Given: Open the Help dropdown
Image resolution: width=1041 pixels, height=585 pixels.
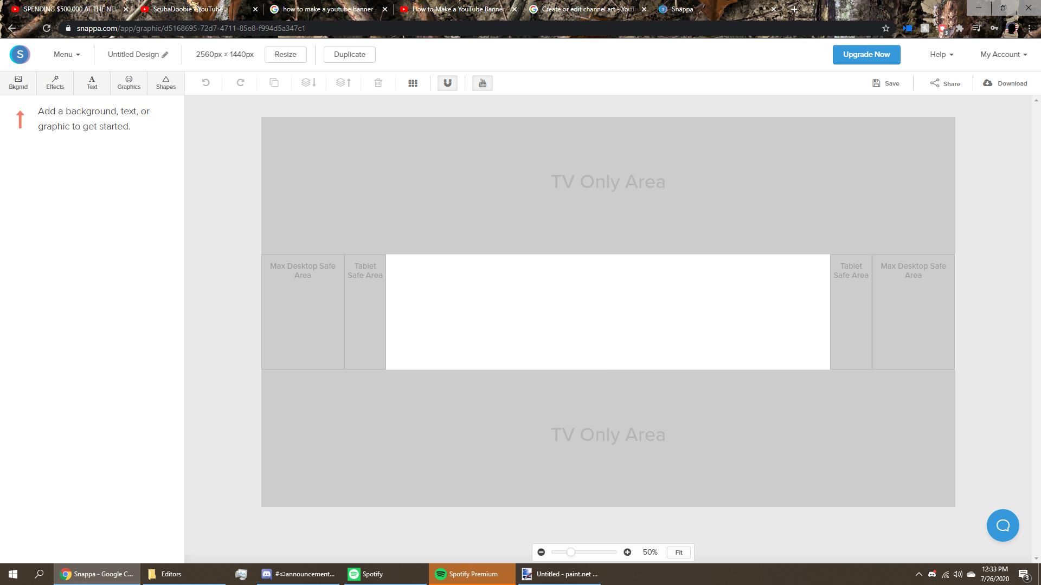Looking at the screenshot, I should tap(941, 54).
